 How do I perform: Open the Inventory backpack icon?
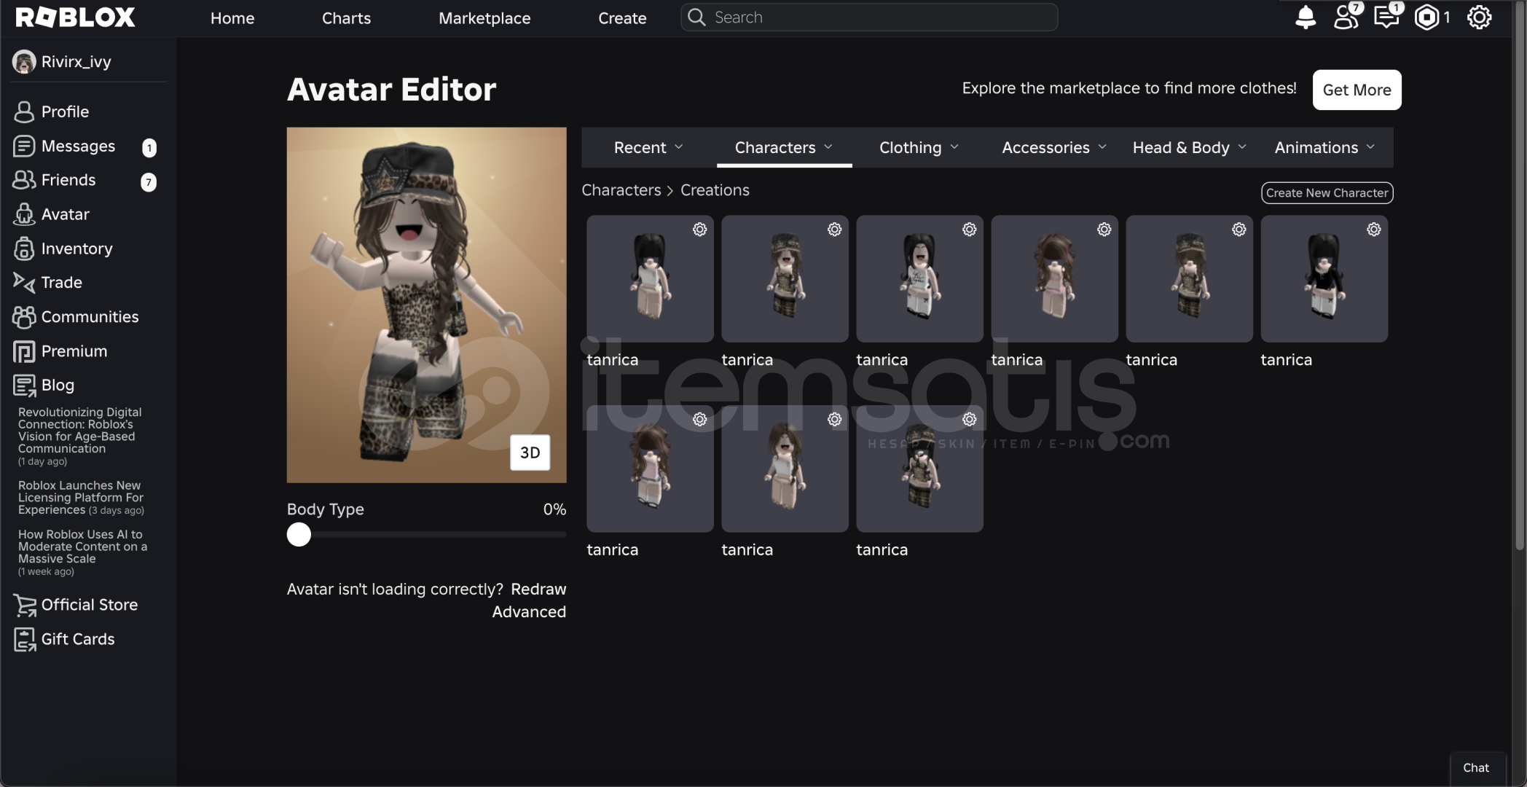[x=24, y=248]
